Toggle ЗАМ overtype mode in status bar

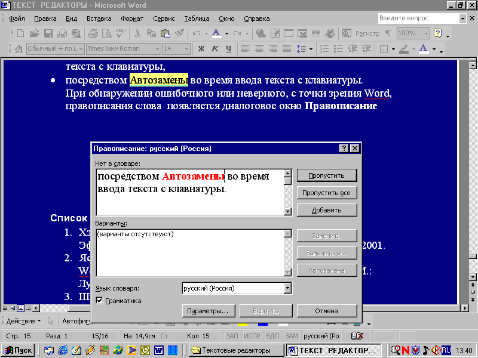pyautogui.click(x=292, y=336)
